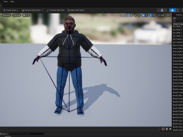
Task: Open the Tools menu
Action: click(x=5, y=2)
